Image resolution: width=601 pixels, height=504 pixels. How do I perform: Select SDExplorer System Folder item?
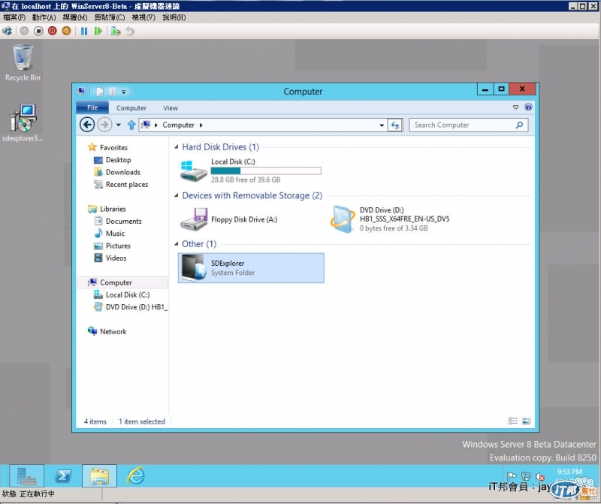tap(251, 268)
